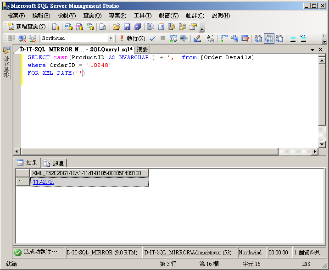The image size is (329, 270).
Task: Open the Properties Window icon
Action: [193, 27]
